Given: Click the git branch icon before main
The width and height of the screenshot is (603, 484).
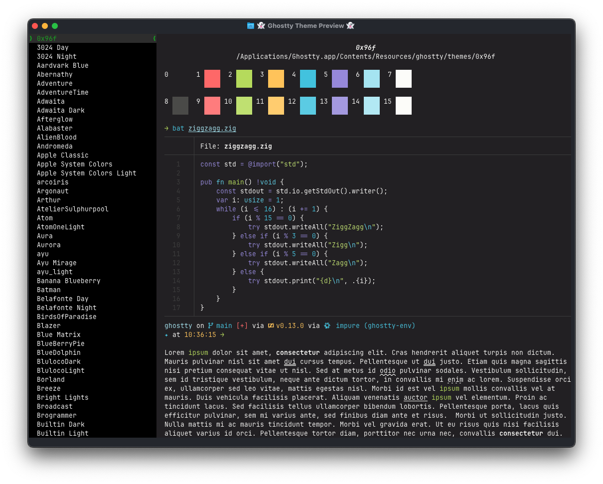Looking at the screenshot, I should [x=210, y=326].
